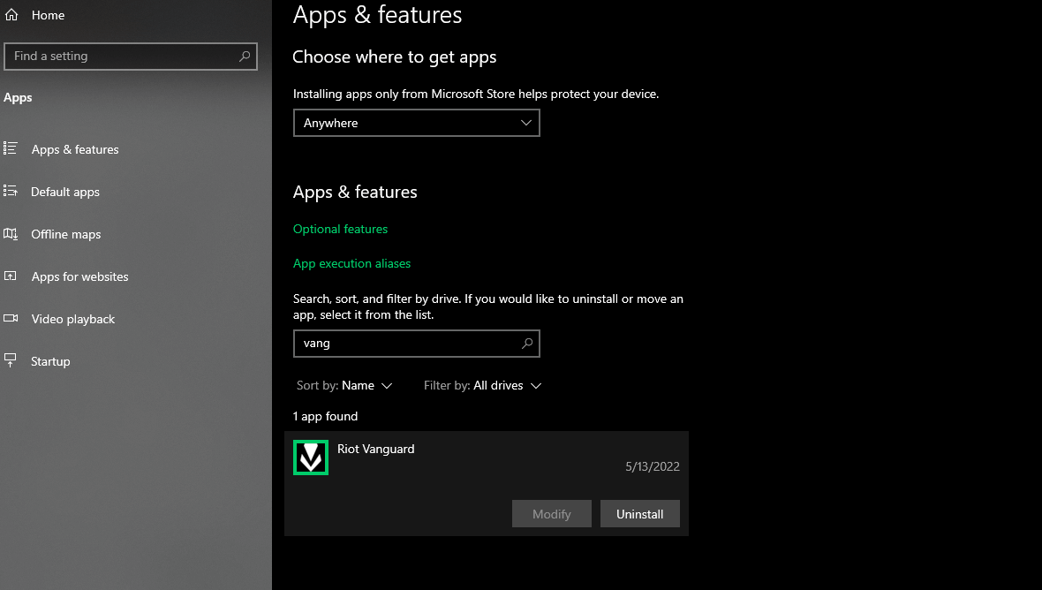Click the Riot Vanguard app icon
The image size is (1042, 590).
point(311,458)
